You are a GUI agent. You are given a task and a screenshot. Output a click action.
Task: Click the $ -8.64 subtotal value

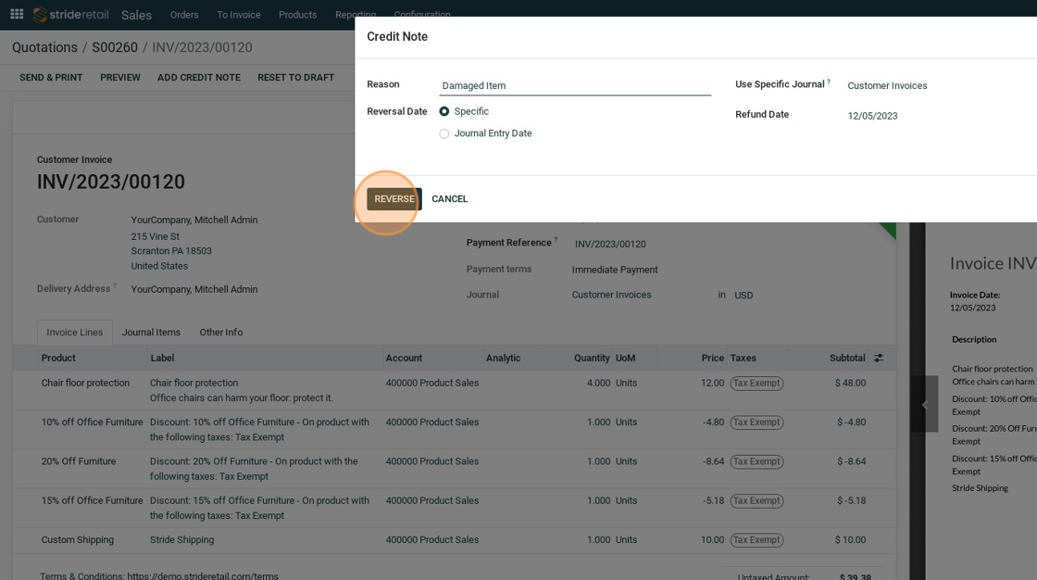click(x=851, y=461)
